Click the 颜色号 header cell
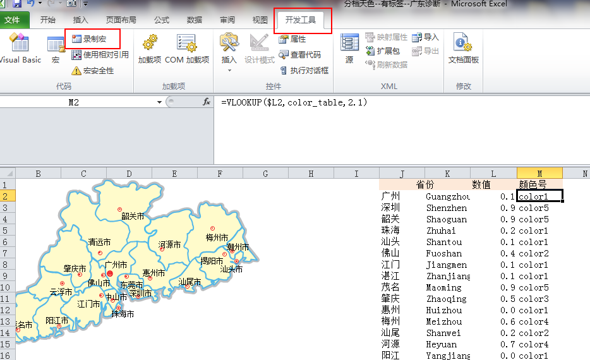The height and width of the screenshot is (360, 590). [533, 184]
